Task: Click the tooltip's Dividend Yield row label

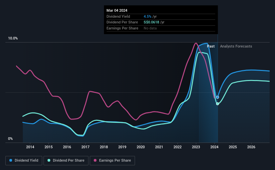Action: click(118, 16)
